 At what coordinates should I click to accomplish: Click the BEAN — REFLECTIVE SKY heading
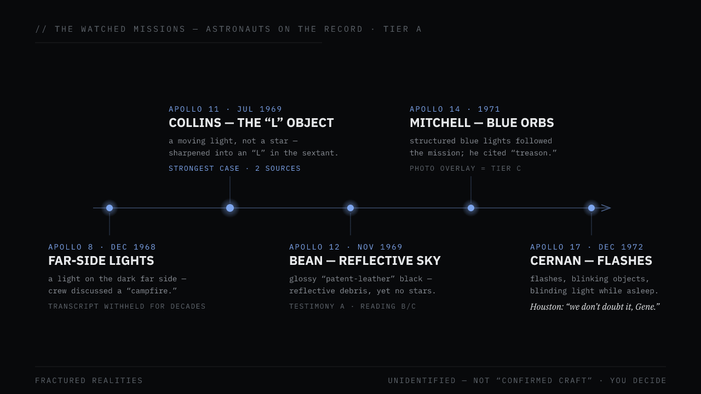[365, 260]
